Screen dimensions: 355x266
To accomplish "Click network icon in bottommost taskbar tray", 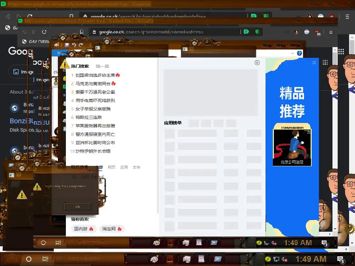I will tap(276, 259).
